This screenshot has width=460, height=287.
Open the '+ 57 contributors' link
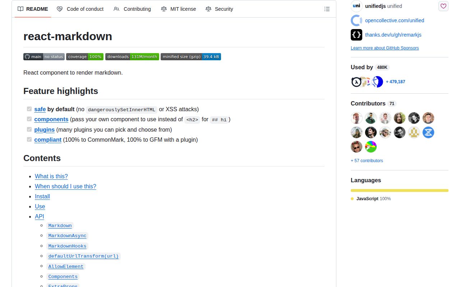click(367, 161)
